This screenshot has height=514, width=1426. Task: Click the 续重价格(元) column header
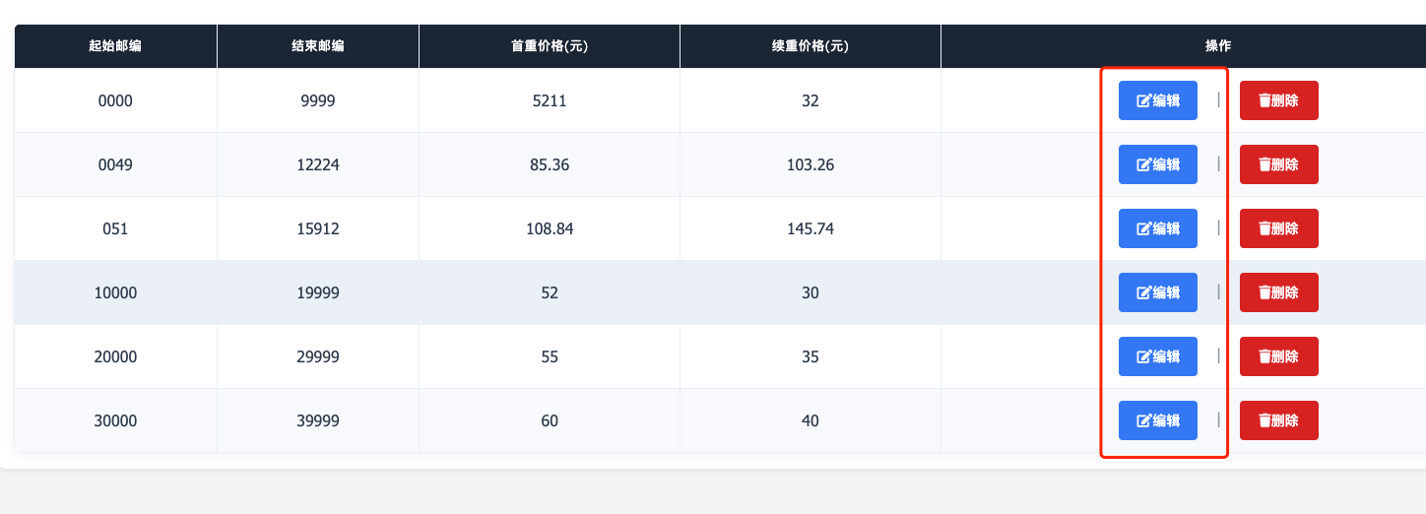pos(810,46)
